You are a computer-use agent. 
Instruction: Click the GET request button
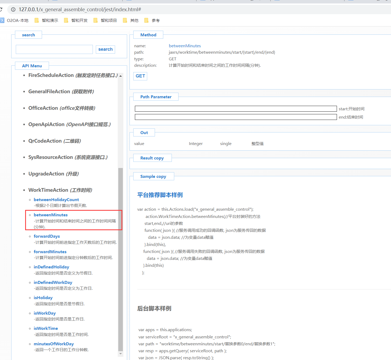(140, 76)
